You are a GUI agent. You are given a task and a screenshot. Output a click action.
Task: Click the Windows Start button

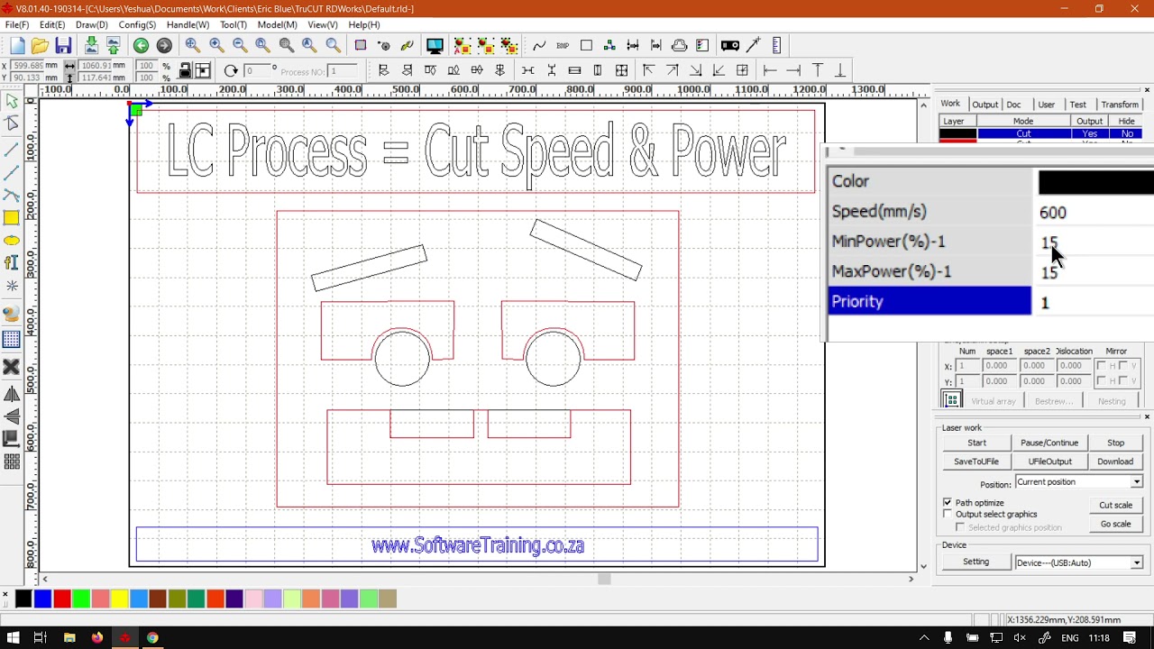tap(14, 638)
